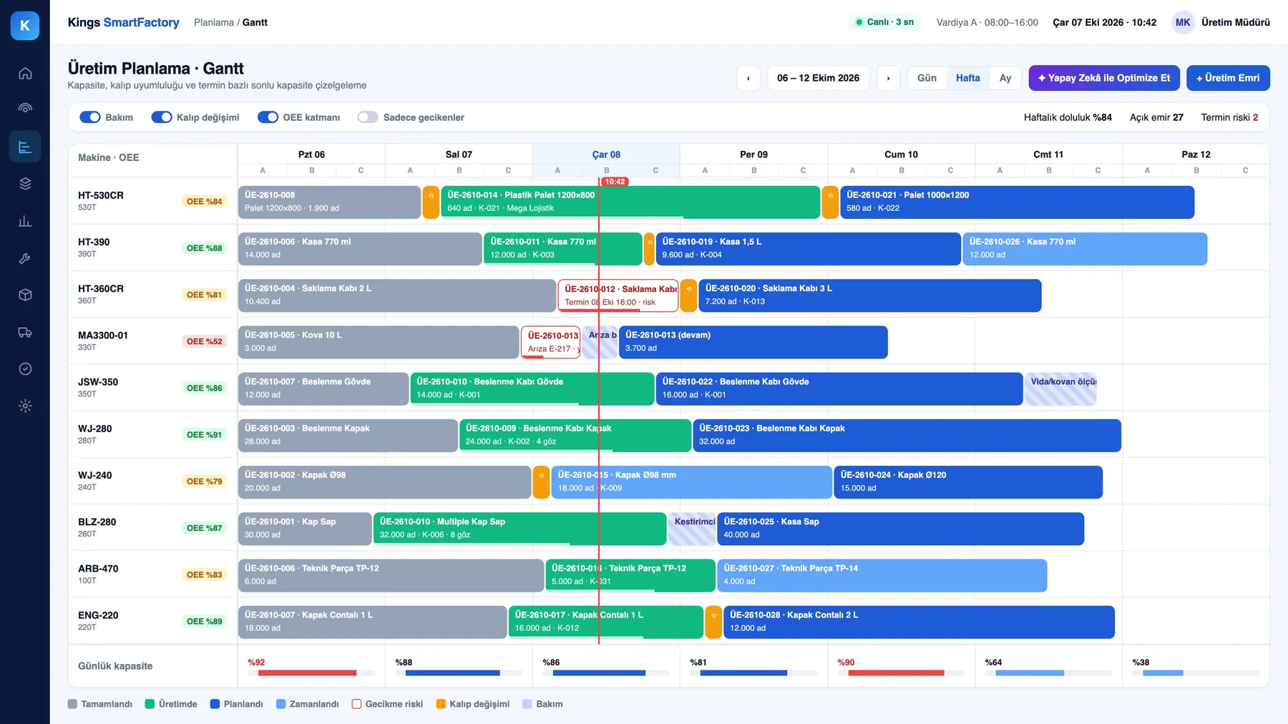The width and height of the screenshot is (1288, 724).
Task: Go to previous week with left chevron
Action: point(748,78)
